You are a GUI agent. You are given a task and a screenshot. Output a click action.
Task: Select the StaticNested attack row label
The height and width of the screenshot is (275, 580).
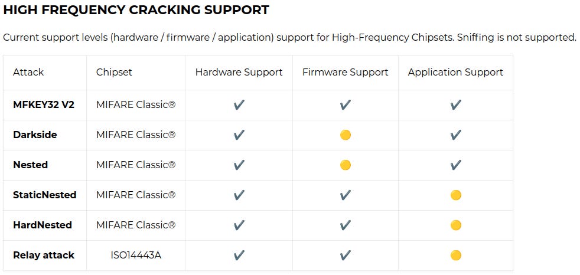pos(44,195)
